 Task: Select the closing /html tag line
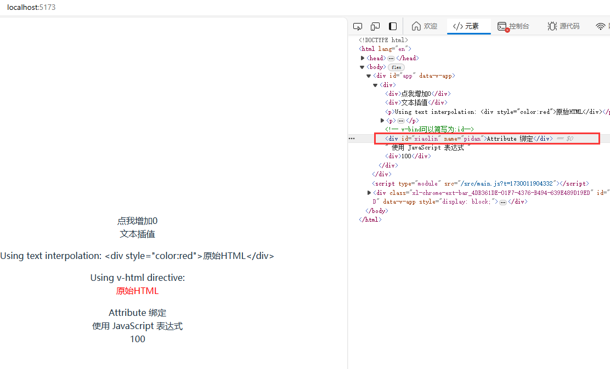click(x=370, y=220)
